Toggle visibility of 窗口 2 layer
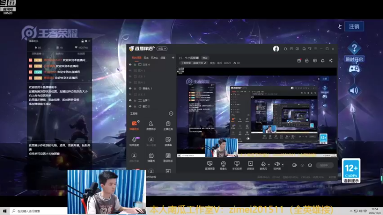Image resolution: width=383 pixels, height=215 pixels. 130,106
